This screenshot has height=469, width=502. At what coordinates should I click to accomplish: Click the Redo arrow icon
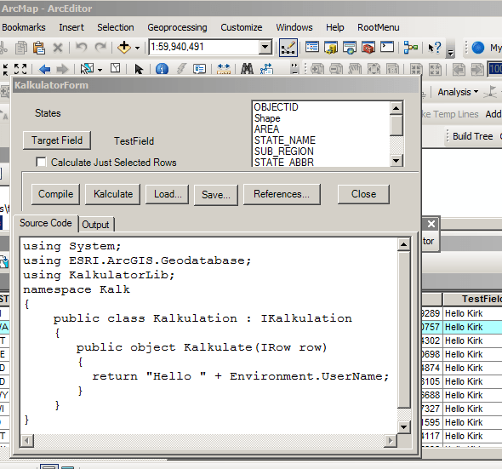pos(100,48)
